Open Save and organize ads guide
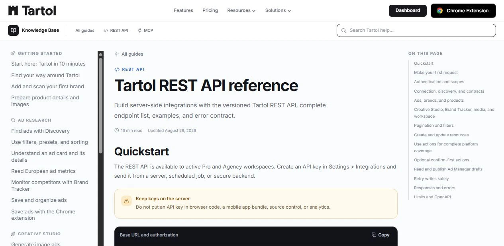Screen dimensions: 504x246 pos(39,200)
